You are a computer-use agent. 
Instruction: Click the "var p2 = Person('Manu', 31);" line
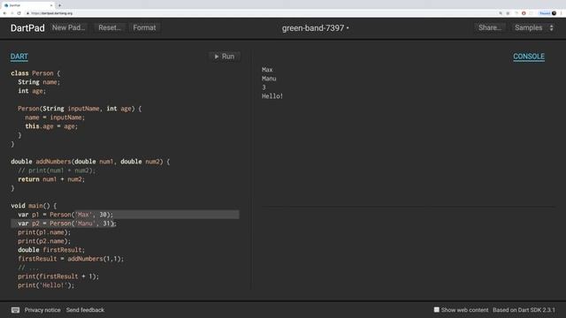coord(67,223)
